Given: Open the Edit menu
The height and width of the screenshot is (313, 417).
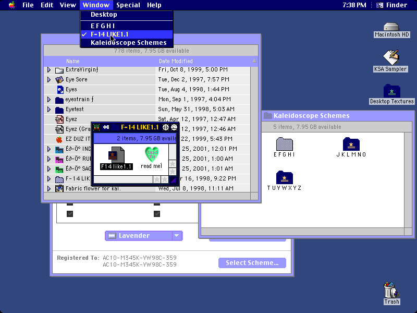Looking at the screenshot, I should point(47,5).
